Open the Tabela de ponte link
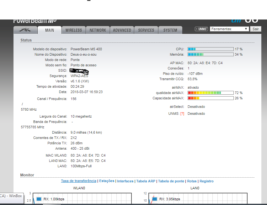The image size is (267, 205). point(171,181)
